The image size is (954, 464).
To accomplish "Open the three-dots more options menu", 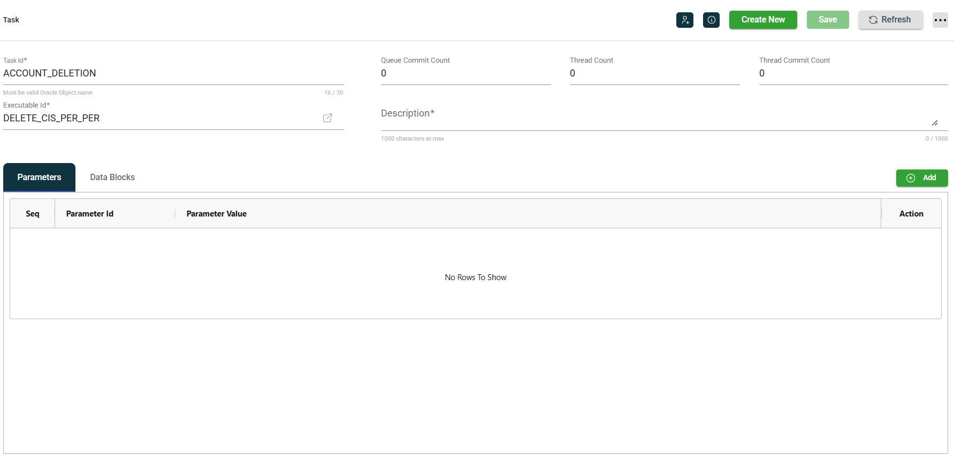I will click(x=940, y=20).
